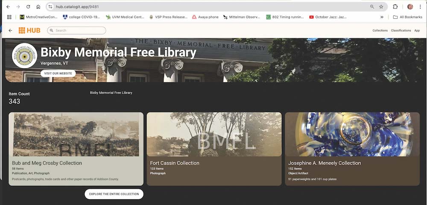This screenshot has height=205, width=427.
Task: Open the browser extensions puzzle icon
Action: [395, 7]
